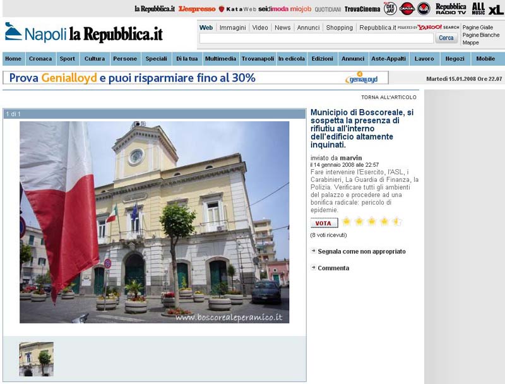505x384 pixels.
Task: Open the All Music logo
Action: click(x=478, y=9)
